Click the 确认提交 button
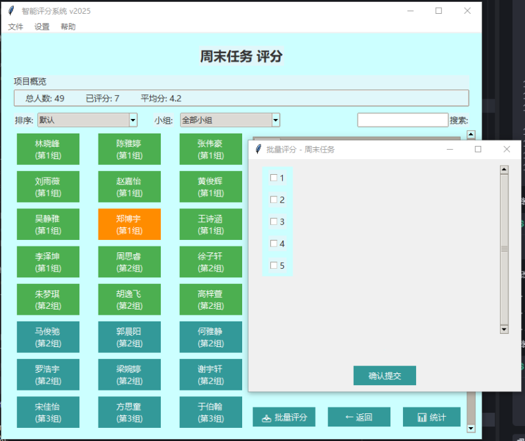 tap(385, 375)
